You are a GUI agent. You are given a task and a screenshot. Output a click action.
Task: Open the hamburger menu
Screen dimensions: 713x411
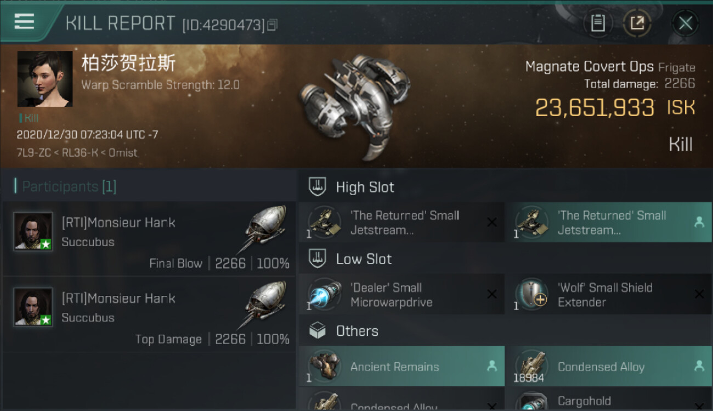click(x=24, y=22)
